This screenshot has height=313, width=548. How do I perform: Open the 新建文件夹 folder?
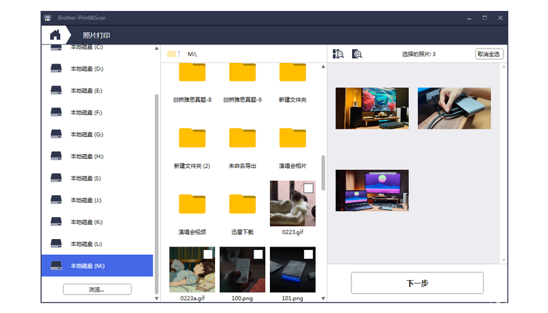coord(292,73)
